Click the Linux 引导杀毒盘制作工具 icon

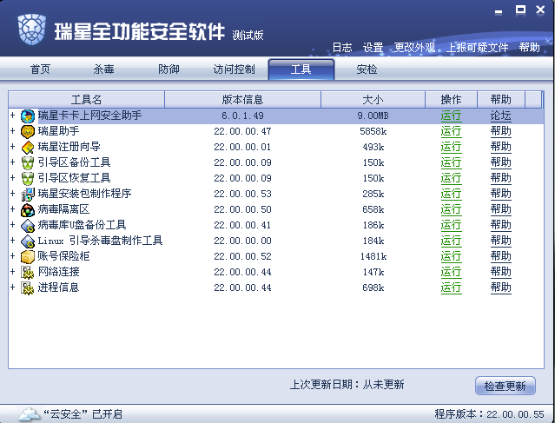(x=28, y=241)
